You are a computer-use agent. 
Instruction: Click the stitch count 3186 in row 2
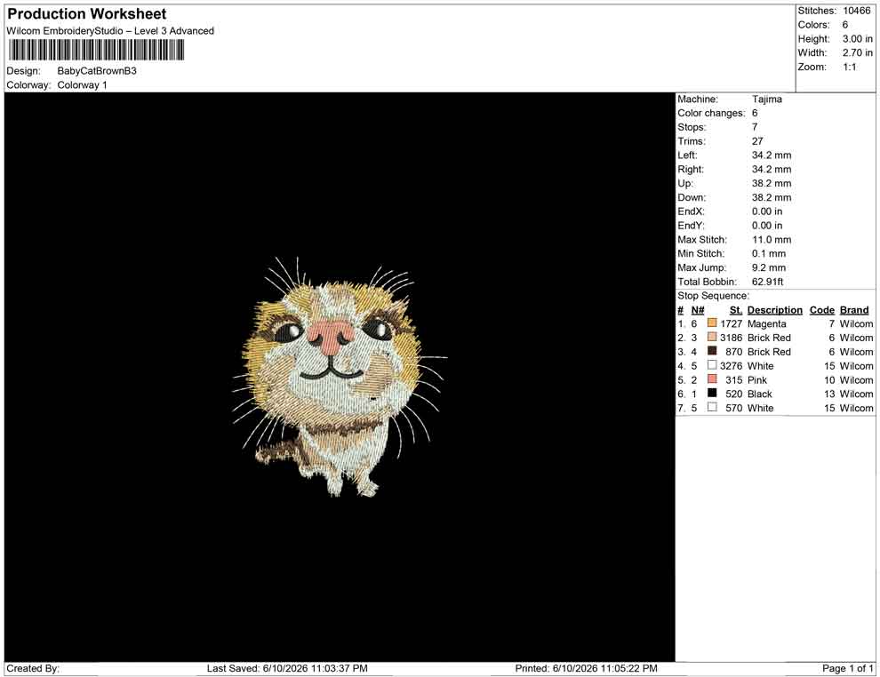click(x=731, y=338)
